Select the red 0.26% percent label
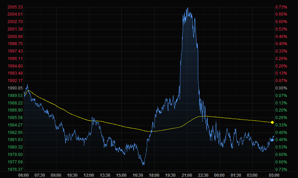The height and width of the screenshot is (178, 298). click(281, 59)
